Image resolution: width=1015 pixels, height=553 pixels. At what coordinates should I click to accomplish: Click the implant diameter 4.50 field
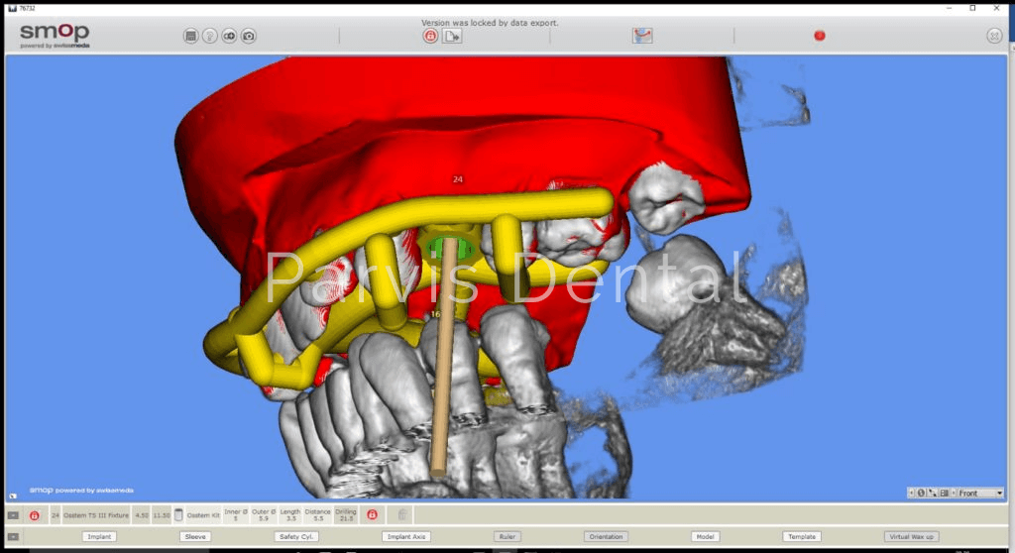[x=142, y=515]
